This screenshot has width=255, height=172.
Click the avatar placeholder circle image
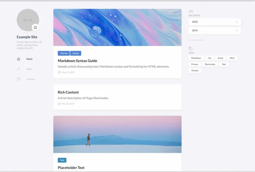point(28,20)
